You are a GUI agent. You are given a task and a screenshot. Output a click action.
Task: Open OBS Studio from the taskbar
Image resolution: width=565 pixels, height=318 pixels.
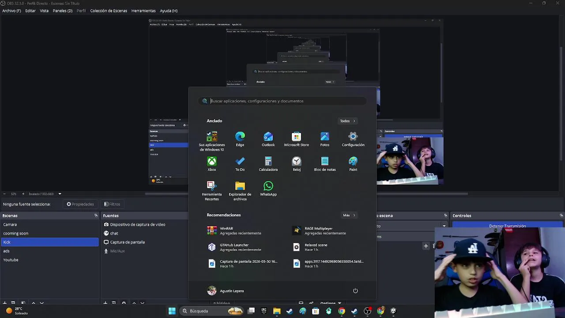pos(367,311)
